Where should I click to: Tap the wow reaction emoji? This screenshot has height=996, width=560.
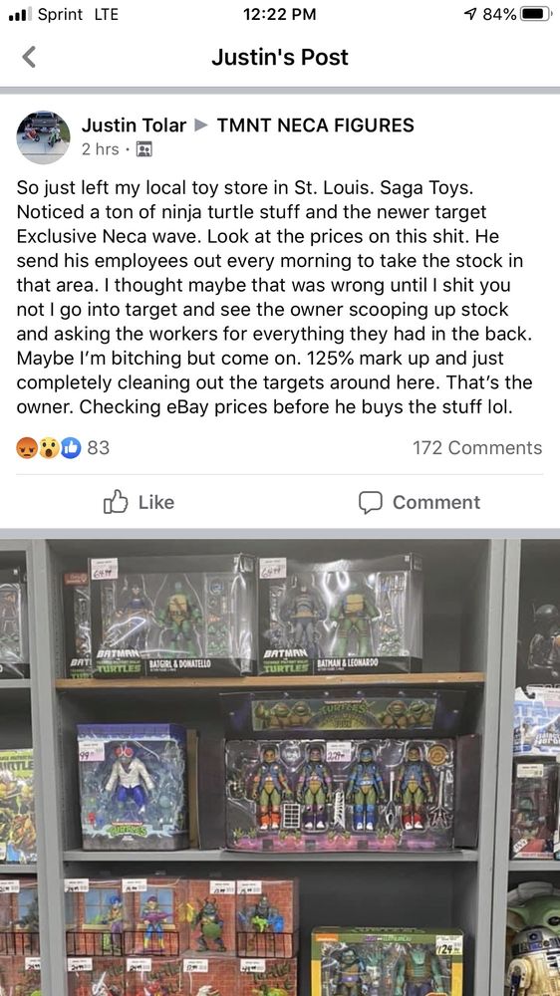[48, 448]
